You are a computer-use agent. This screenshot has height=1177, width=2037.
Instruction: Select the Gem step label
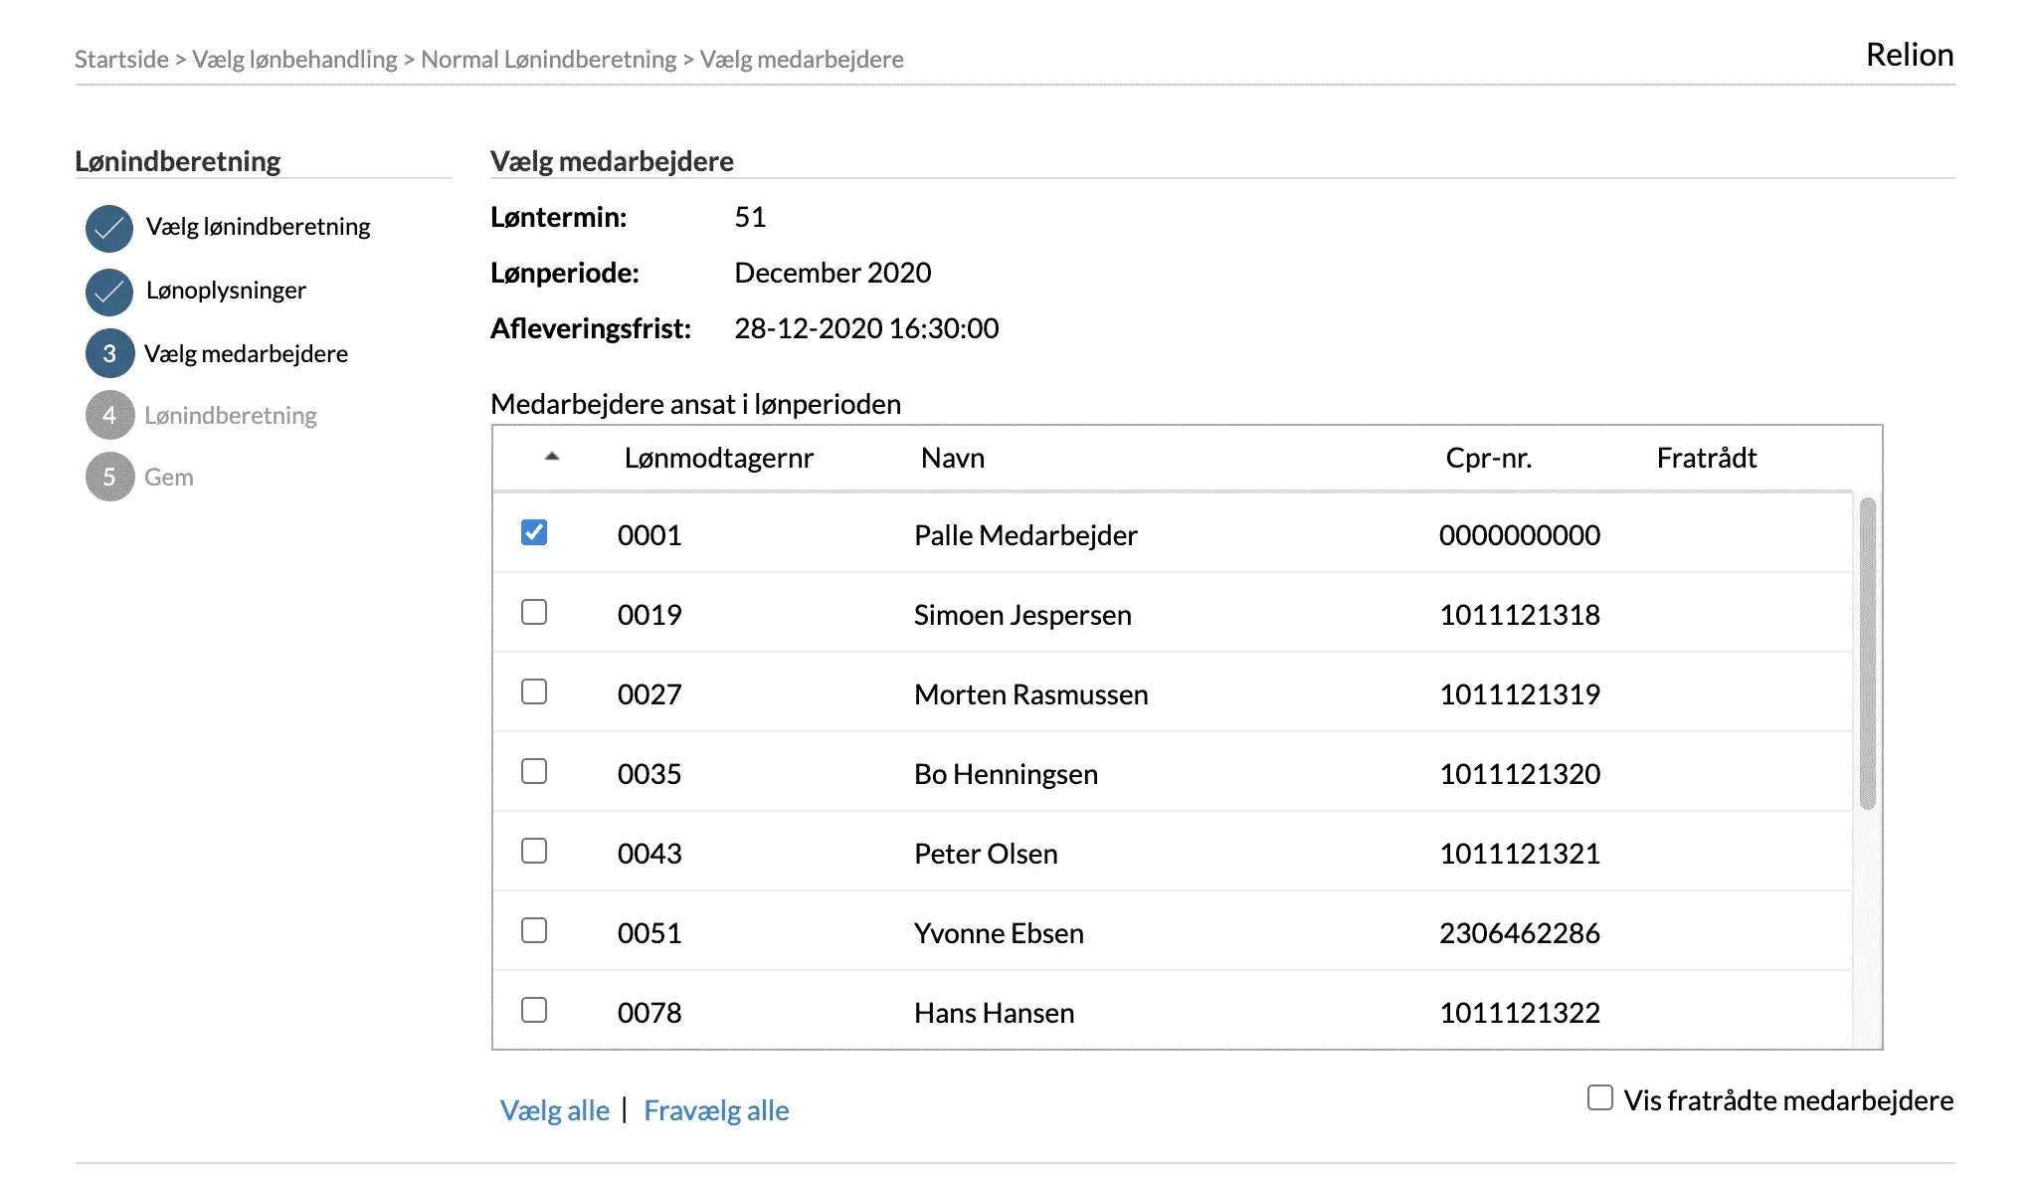point(168,478)
